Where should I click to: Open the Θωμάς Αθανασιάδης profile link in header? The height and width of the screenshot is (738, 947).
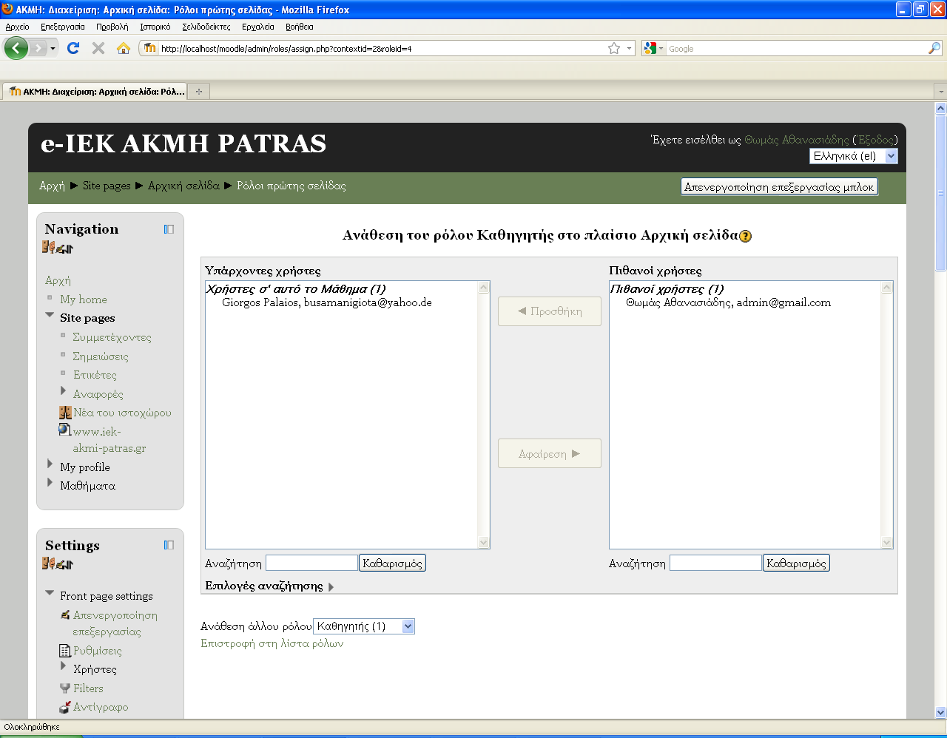pos(797,140)
